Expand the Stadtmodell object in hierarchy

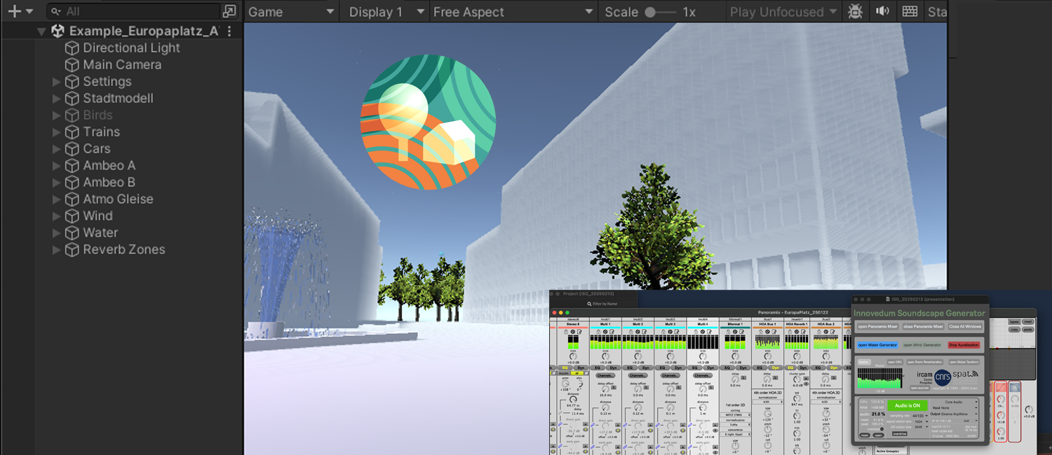pos(57,99)
